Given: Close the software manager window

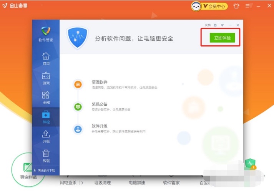Looking at the screenshot, I should 237,25.
